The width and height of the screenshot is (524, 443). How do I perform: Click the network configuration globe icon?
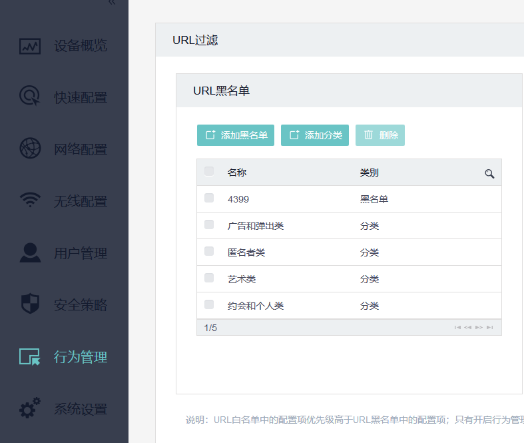pos(30,148)
